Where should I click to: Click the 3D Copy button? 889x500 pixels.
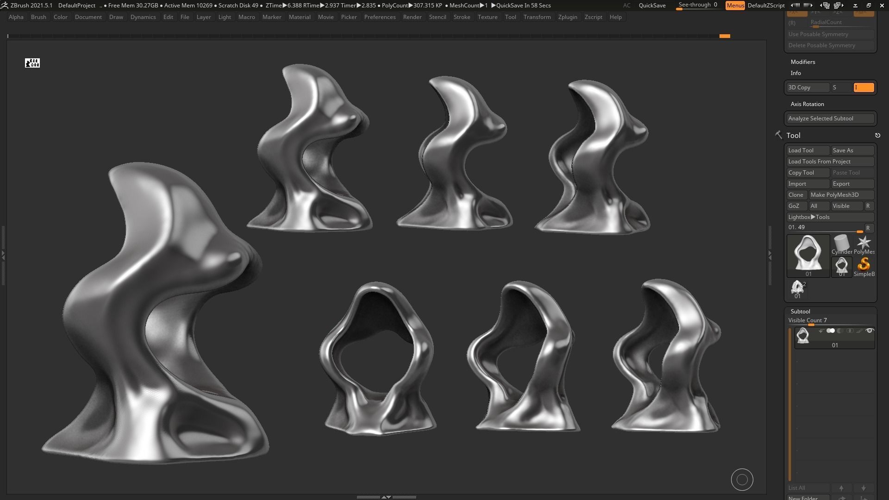pos(808,87)
